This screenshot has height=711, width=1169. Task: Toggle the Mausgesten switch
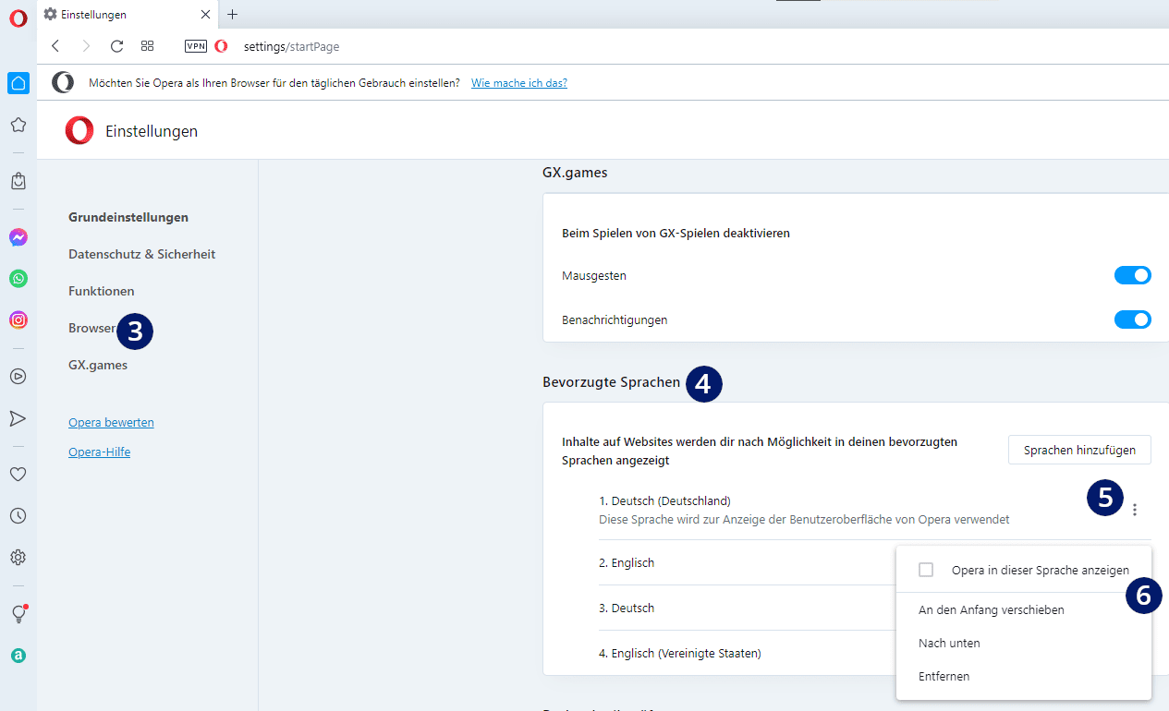point(1133,275)
